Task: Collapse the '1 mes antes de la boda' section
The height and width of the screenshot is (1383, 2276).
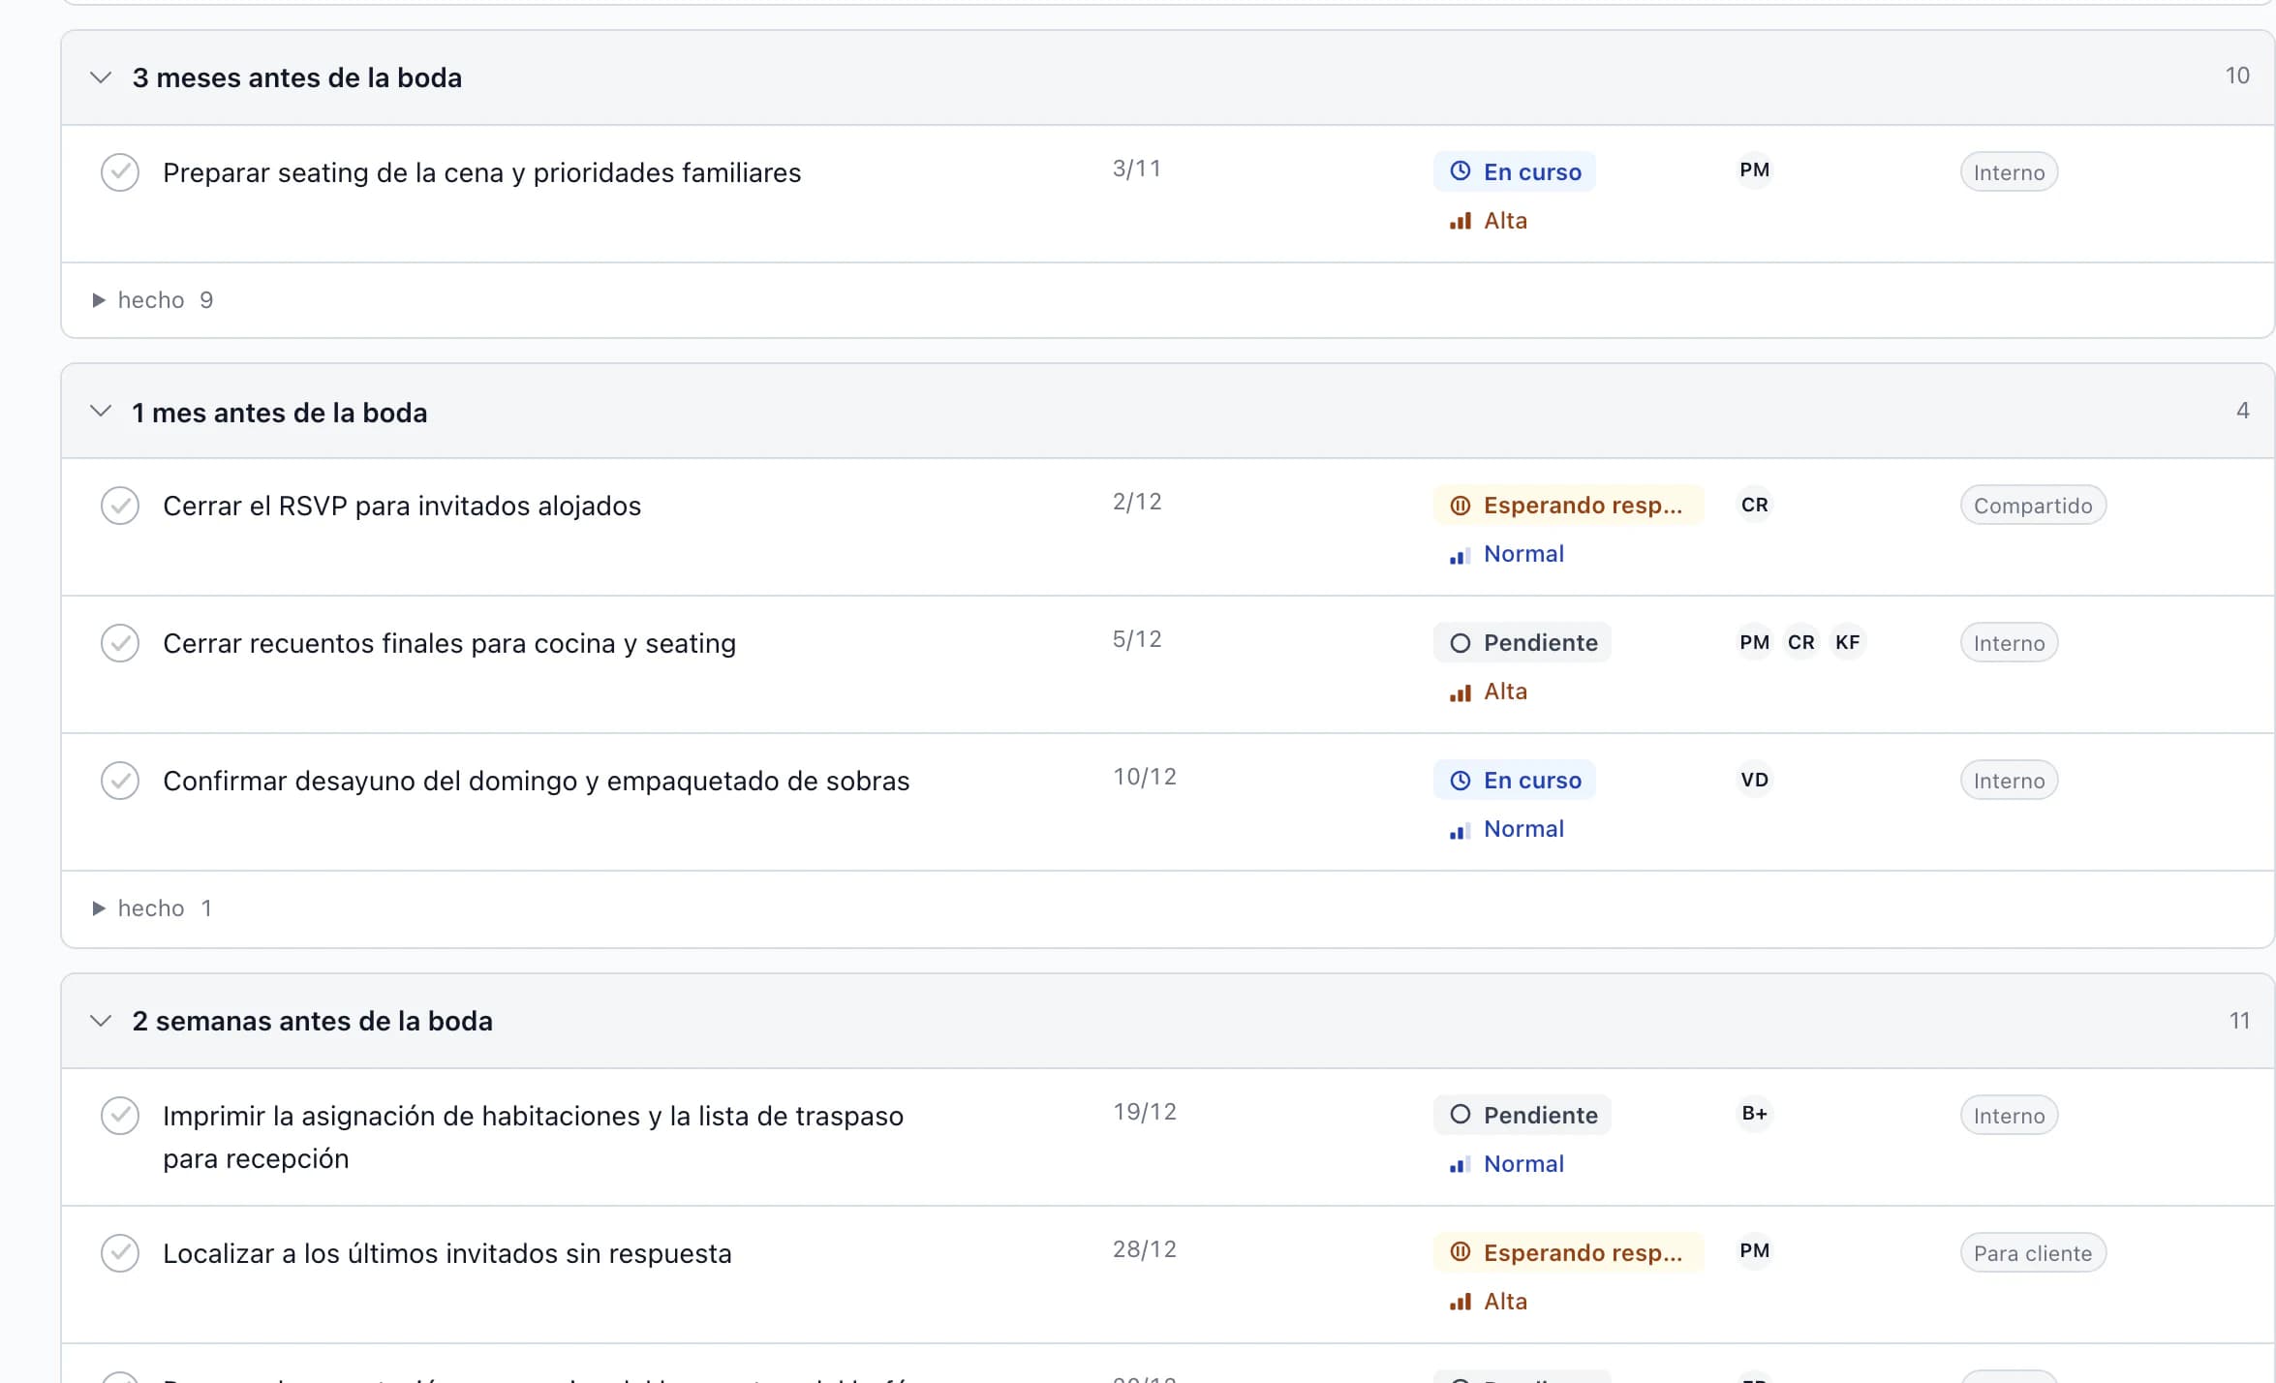Action: [101, 413]
